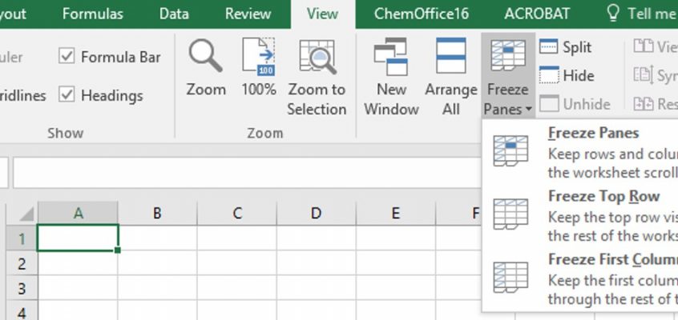678x320 pixels.
Task: Click the Split window icon
Action: 548,46
